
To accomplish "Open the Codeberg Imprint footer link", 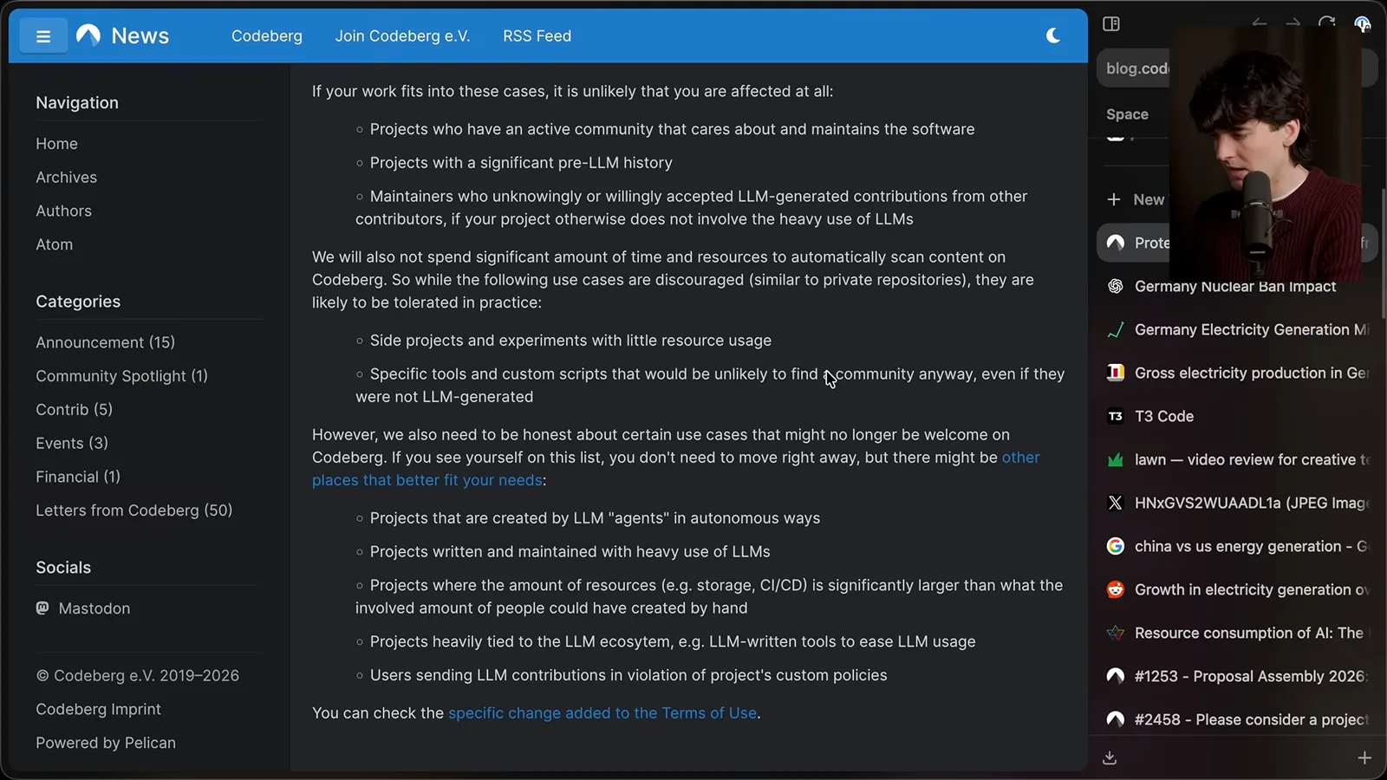I will (x=98, y=709).
